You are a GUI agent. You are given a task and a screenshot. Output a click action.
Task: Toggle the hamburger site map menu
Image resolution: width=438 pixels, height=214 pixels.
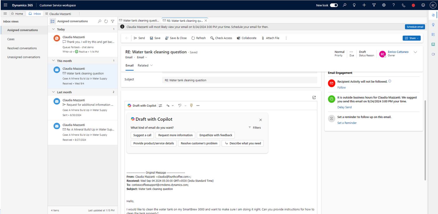[x=5, y=14]
